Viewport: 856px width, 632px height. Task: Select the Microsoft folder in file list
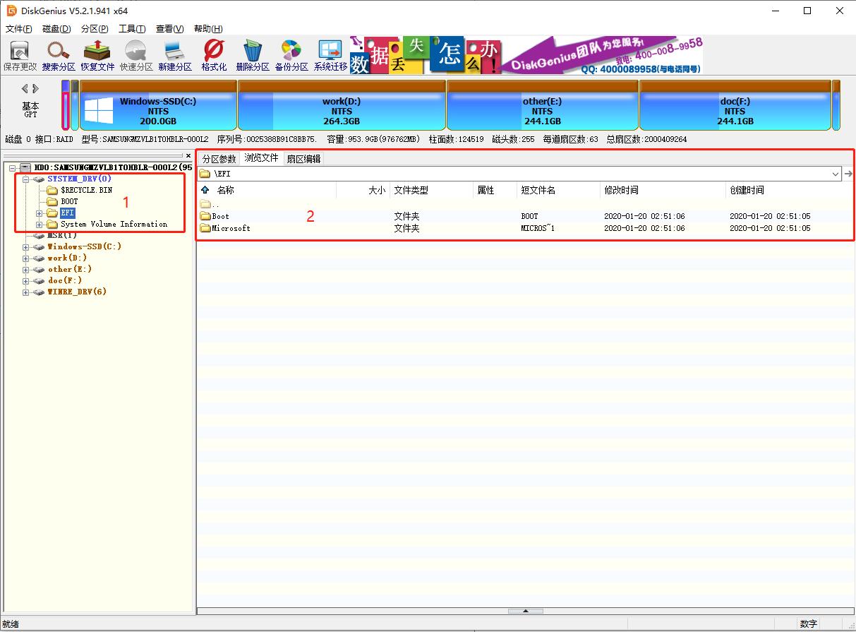click(x=231, y=228)
